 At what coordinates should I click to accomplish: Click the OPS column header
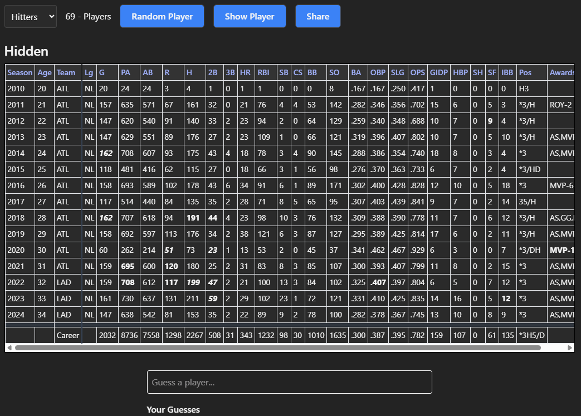coord(418,72)
